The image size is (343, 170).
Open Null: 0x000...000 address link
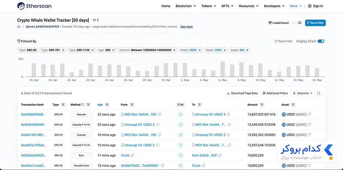click(x=205, y=155)
